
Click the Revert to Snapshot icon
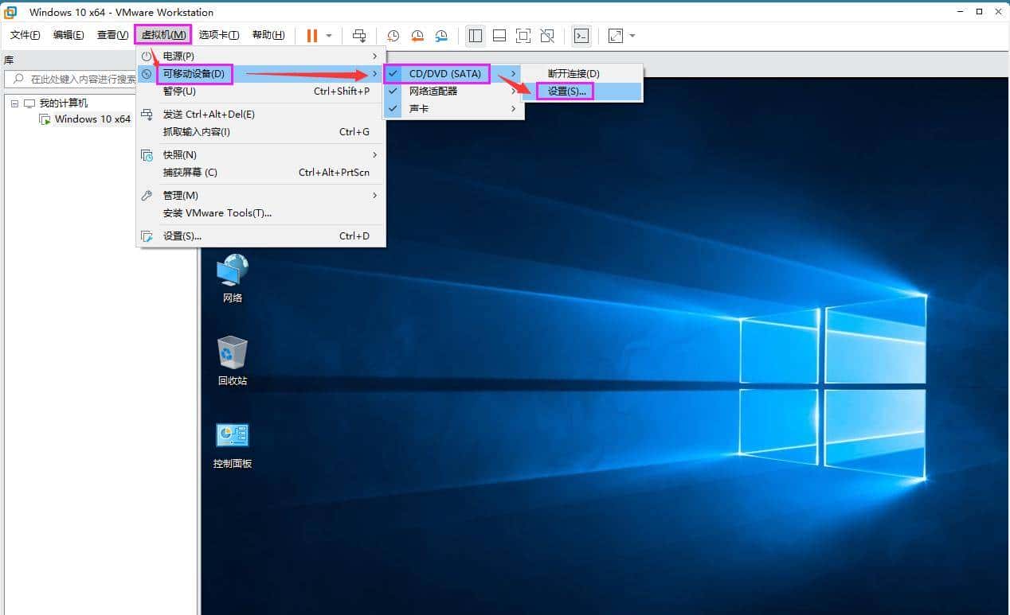click(417, 36)
